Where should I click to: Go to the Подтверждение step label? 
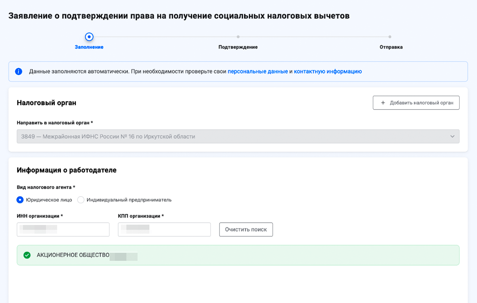pyautogui.click(x=238, y=47)
